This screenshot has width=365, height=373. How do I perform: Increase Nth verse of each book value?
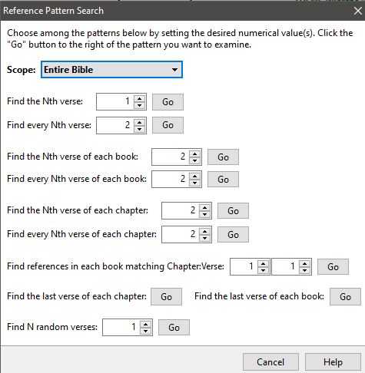point(194,154)
